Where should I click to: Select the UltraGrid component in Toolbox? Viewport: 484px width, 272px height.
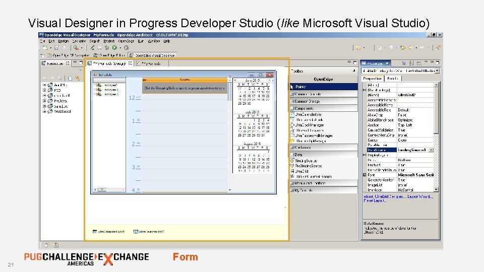[x=299, y=171]
